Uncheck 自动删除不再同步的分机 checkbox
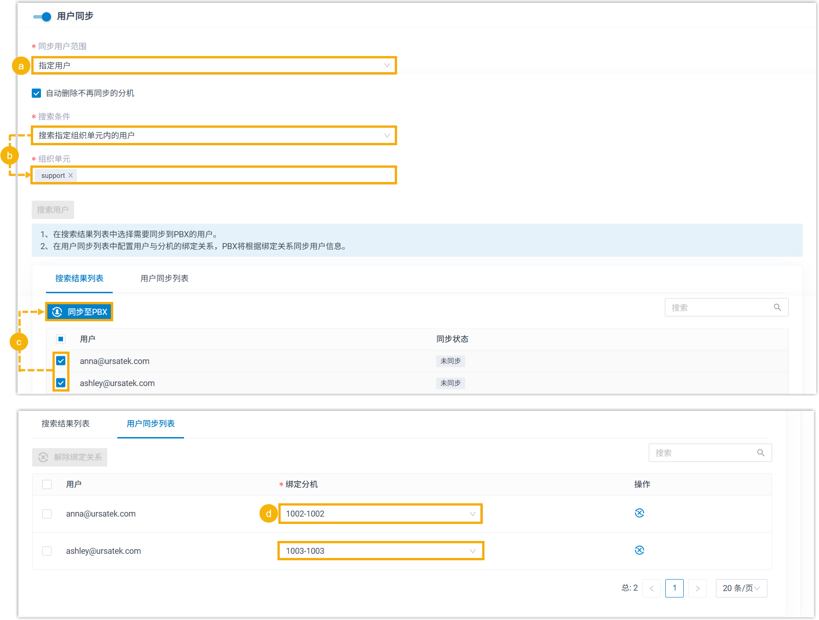 [36, 93]
